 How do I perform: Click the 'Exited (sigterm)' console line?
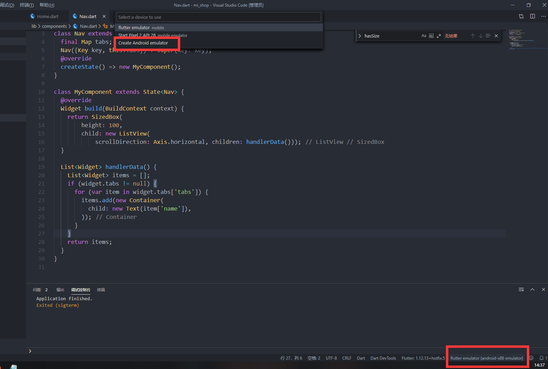click(58, 305)
